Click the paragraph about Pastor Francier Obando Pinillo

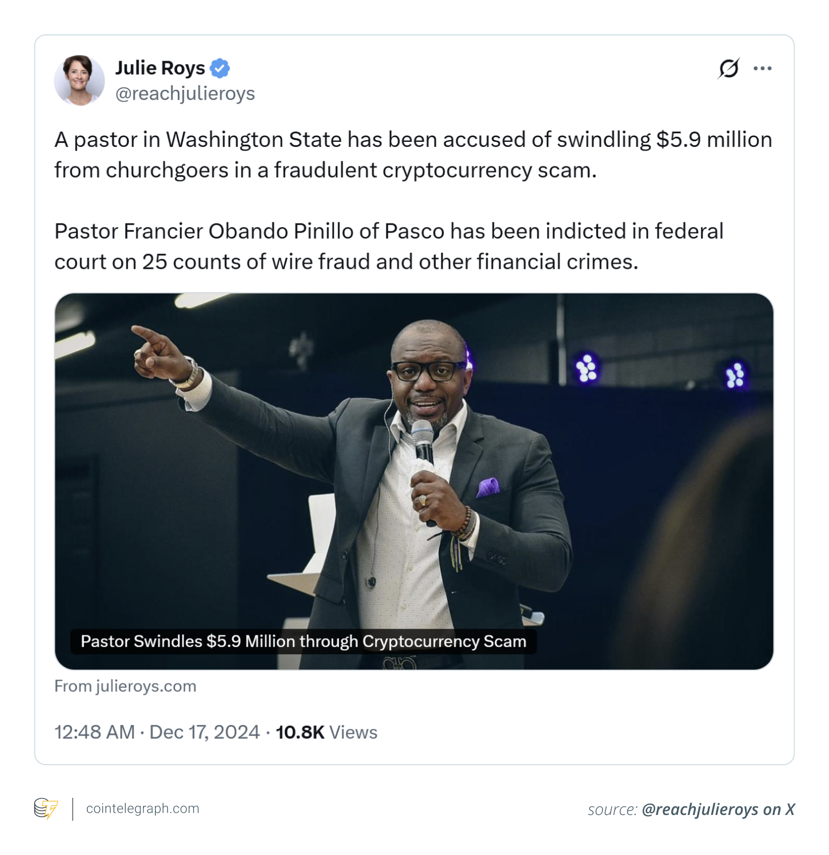coord(389,246)
